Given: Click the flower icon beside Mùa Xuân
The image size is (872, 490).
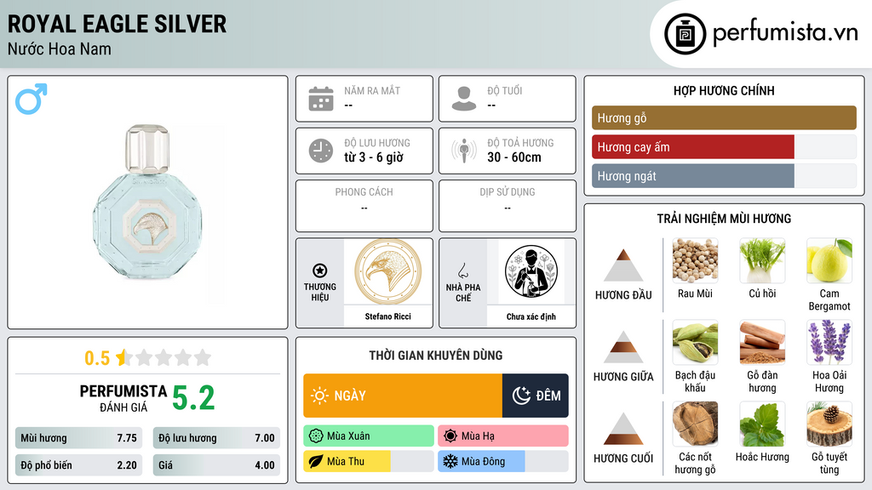Looking at the screenshot, I should 315,436.
